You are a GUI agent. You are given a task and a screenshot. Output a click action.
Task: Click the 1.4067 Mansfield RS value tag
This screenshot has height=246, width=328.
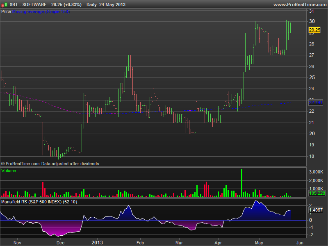[x=317, y=210]
